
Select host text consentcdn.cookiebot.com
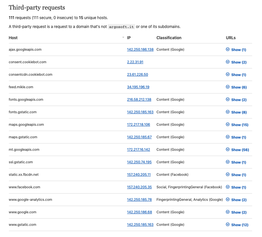[31, 74]
